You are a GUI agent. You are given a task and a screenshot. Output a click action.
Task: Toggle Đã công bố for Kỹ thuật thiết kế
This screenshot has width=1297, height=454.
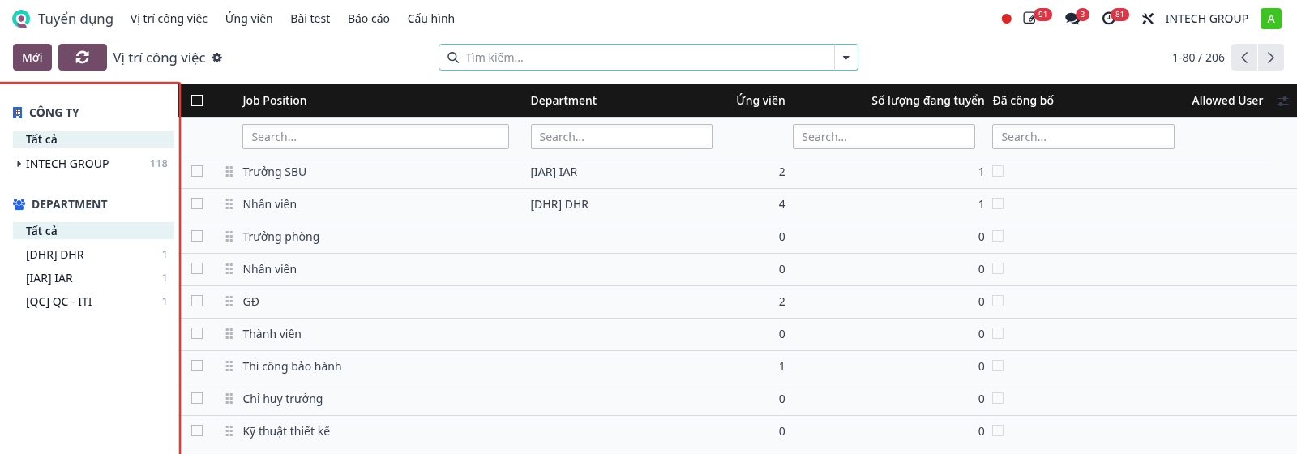click(998, 430)
